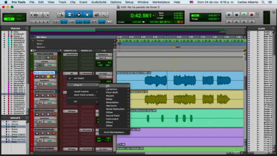The height and width of the screenshot is (156, 277).
Task: Select the Selector tool
Action: pyautogui.click(x=79, y=15)
